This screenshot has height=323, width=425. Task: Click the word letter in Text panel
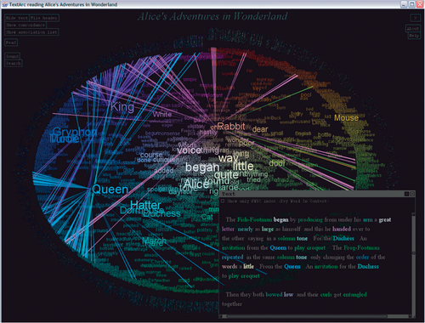[x=228, y=229]
